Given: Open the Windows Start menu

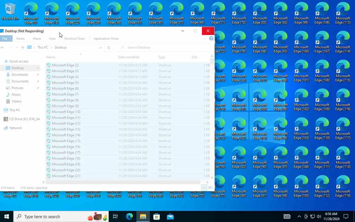Looking at the screenshot, I should [7, 216].
